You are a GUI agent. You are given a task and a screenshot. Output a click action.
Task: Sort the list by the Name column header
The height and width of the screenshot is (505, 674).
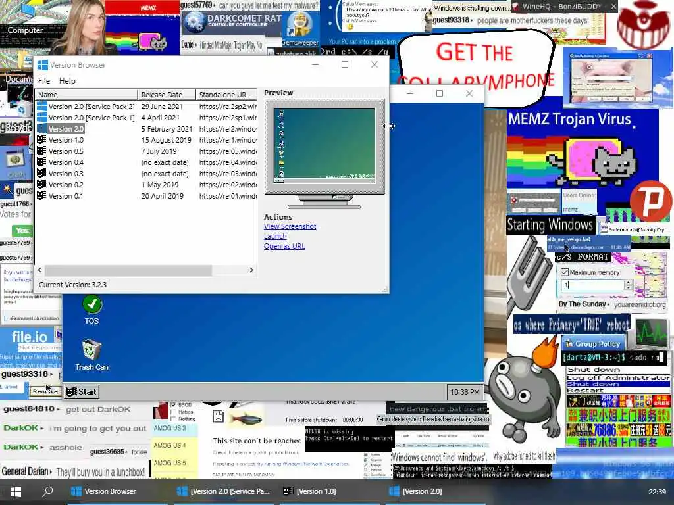(x=86, y=95)
